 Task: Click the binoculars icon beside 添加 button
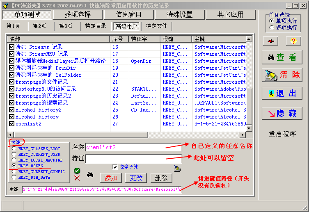click(90, 175)
